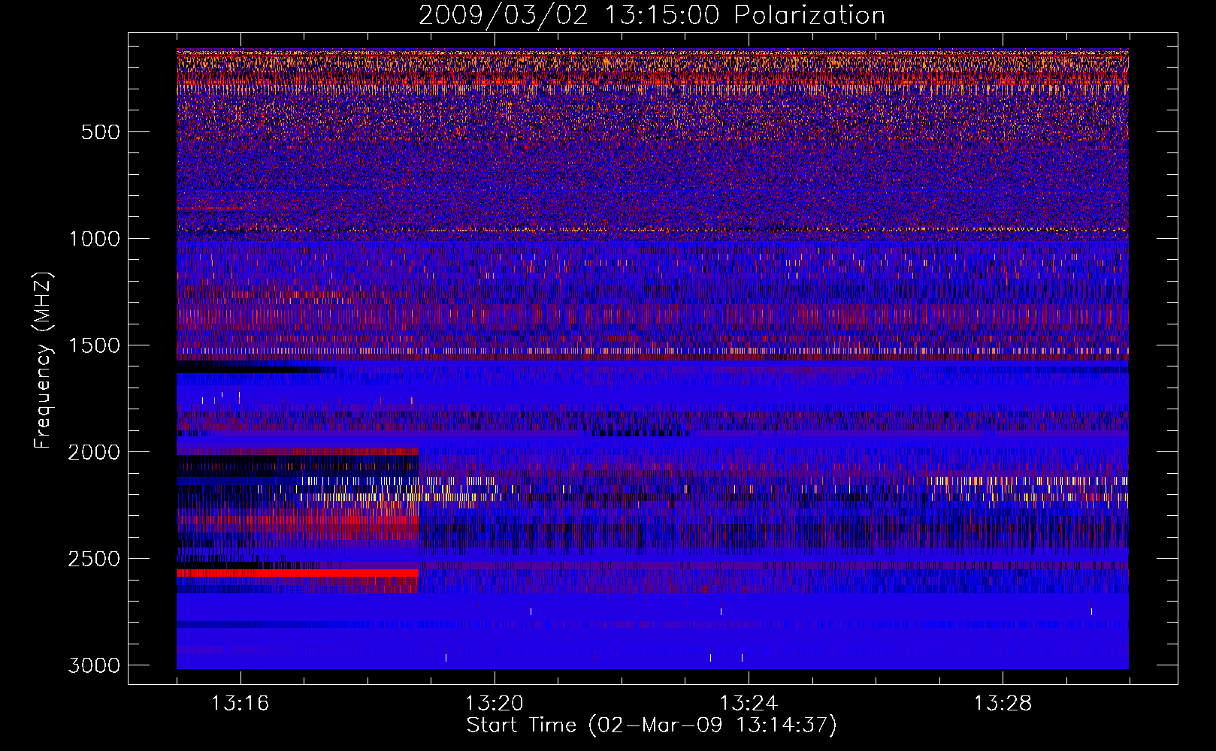Click the plot title '2009/03/02 13:15:00 Polarization'
This screenshot has height=751, width=1216.
pos(652,16)
